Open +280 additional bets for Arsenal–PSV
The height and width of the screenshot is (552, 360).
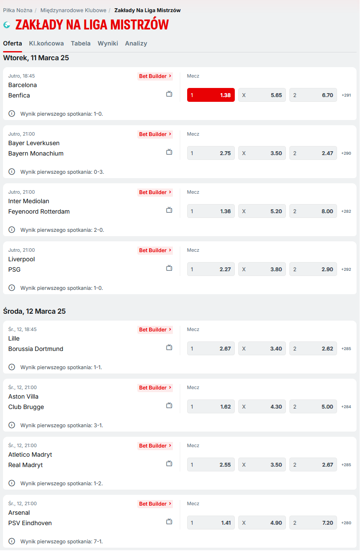tap(346, 523)
